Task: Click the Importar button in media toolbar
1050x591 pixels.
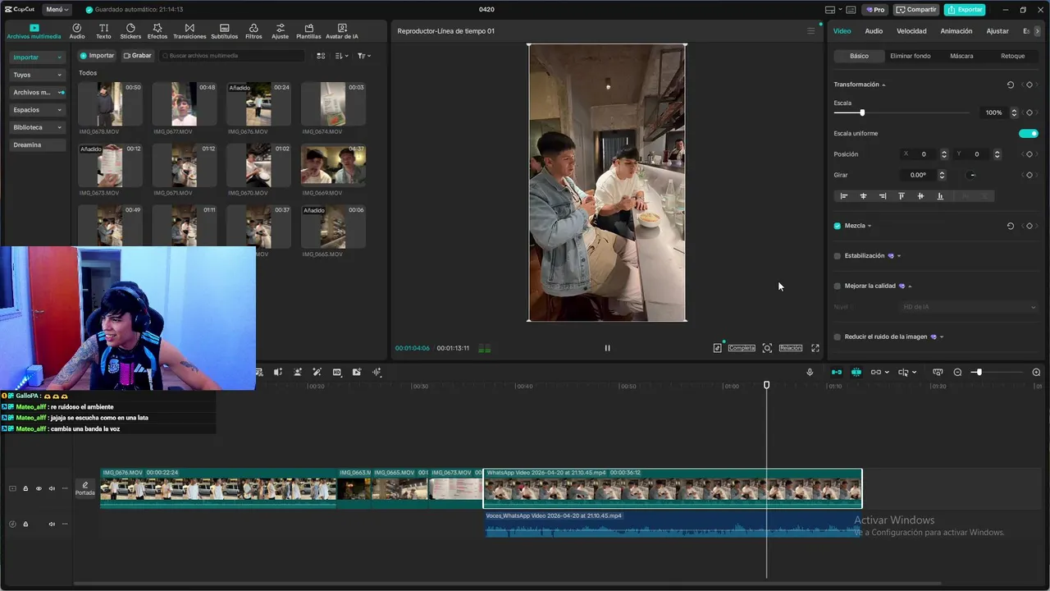Action: point(97,56)
